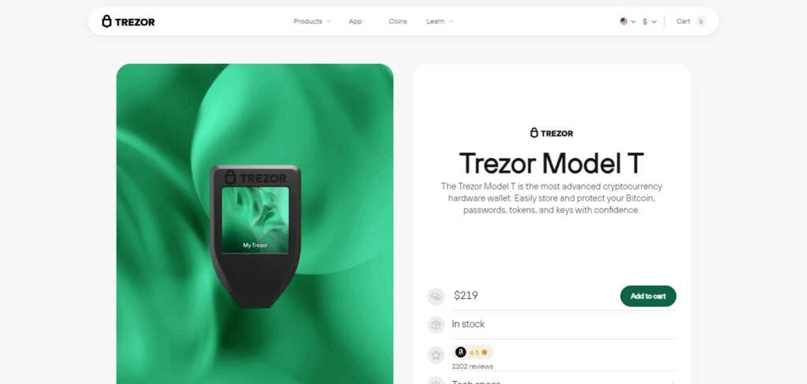Click the Amazon logo in the rating badge
This screenshot has width=807, height=384.
pos(460,352)
